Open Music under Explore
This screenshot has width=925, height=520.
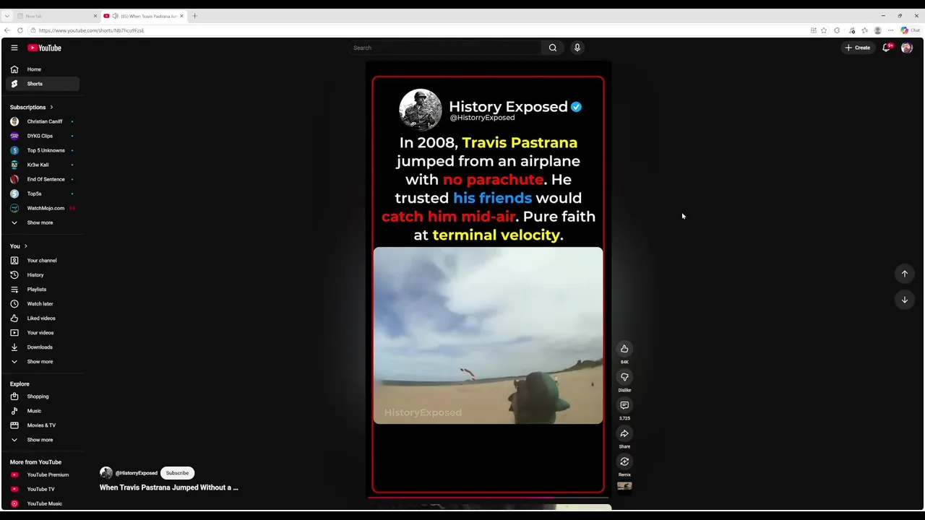click(43, 411)
